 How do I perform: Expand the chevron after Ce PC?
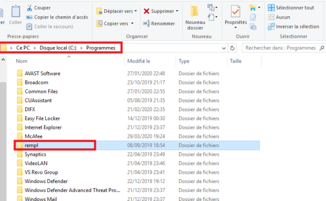(35, 48)
